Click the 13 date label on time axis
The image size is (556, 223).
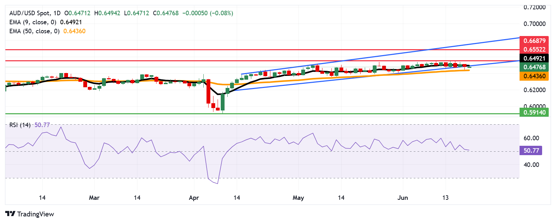coord(445,198)
